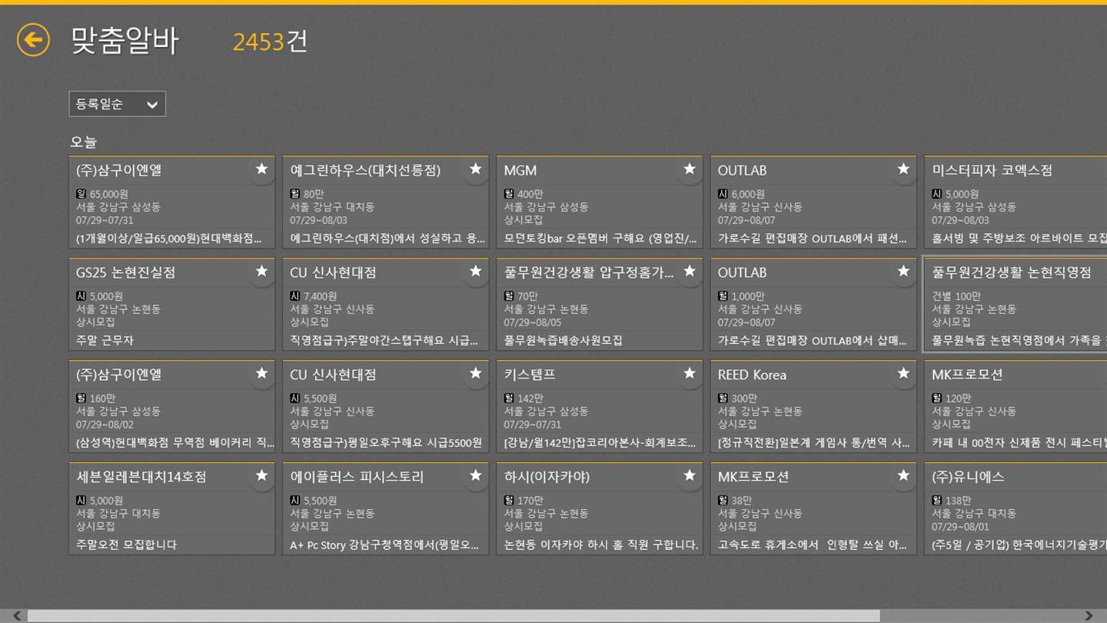View the MGM 모던토킹bar job card
This screenshot has height=623, width=1107.
(599, 202)
